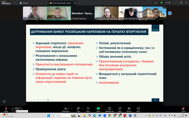The image size is (189, 118).
Task: Show next participants with the gallery arrow
Action: point(170,13)
